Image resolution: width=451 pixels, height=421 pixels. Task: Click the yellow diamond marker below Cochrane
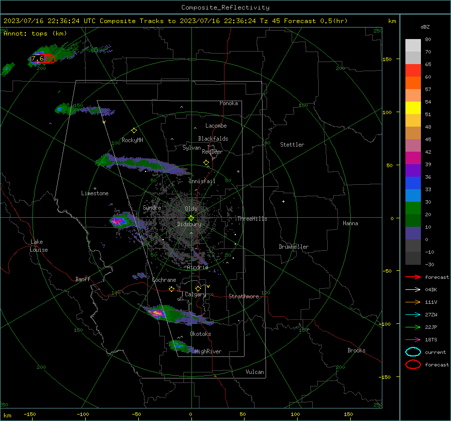click(171, 289)
